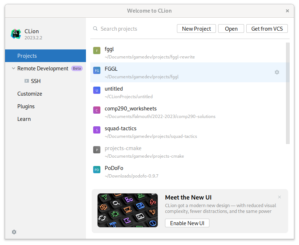
Task: Click the Meet the New UI heading
Action: tap(188, 197)
